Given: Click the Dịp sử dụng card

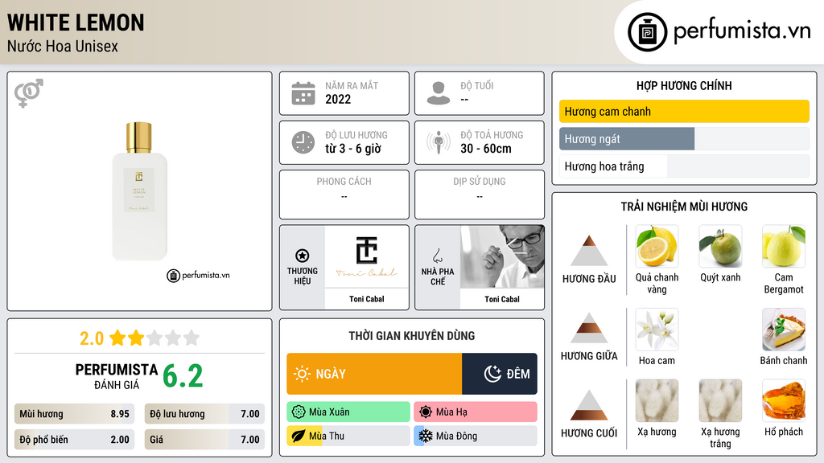Looking at the screenshot, I should pos(480,195).
